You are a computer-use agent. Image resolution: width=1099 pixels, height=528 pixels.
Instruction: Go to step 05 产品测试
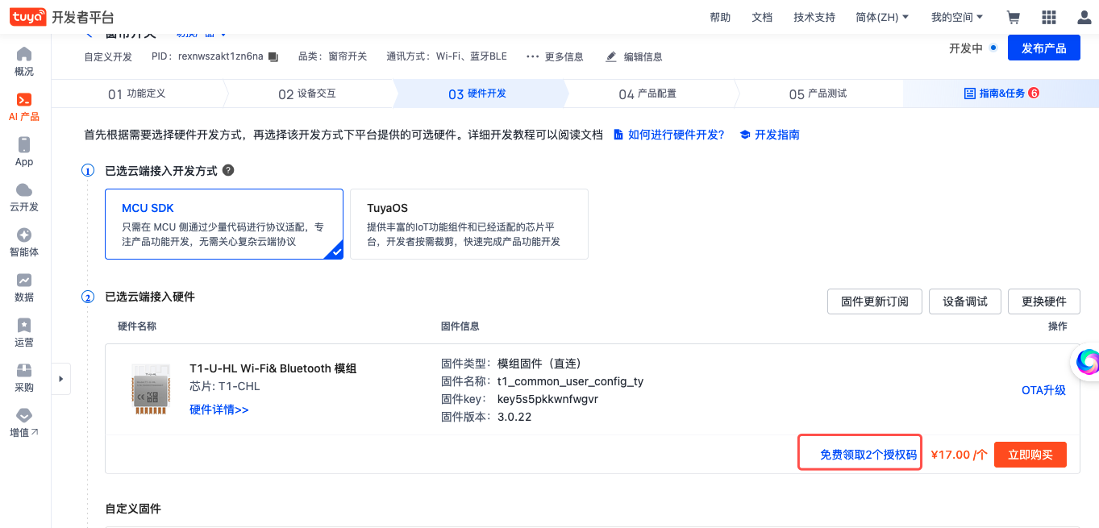pos(818,94)
